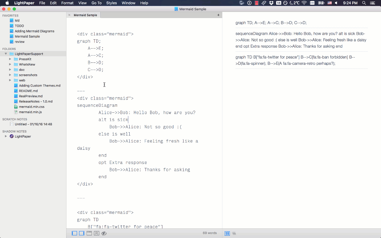Click the 9:24 PM clock
The width and height of the screenshot is (381, 238).
(350, 3)
